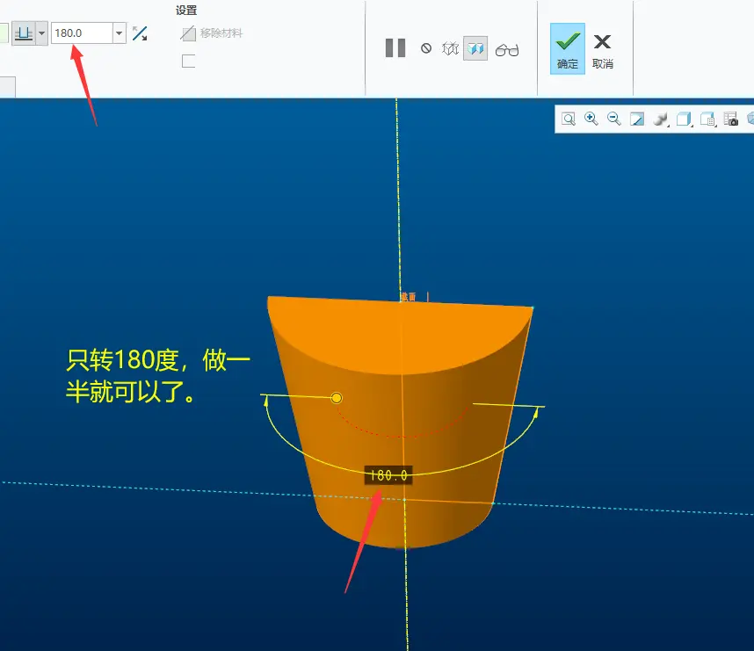Toggle the attached shaded preview mode
This screenshot has height=651, width=754.
pyautogui.click(x=475, y=48)
